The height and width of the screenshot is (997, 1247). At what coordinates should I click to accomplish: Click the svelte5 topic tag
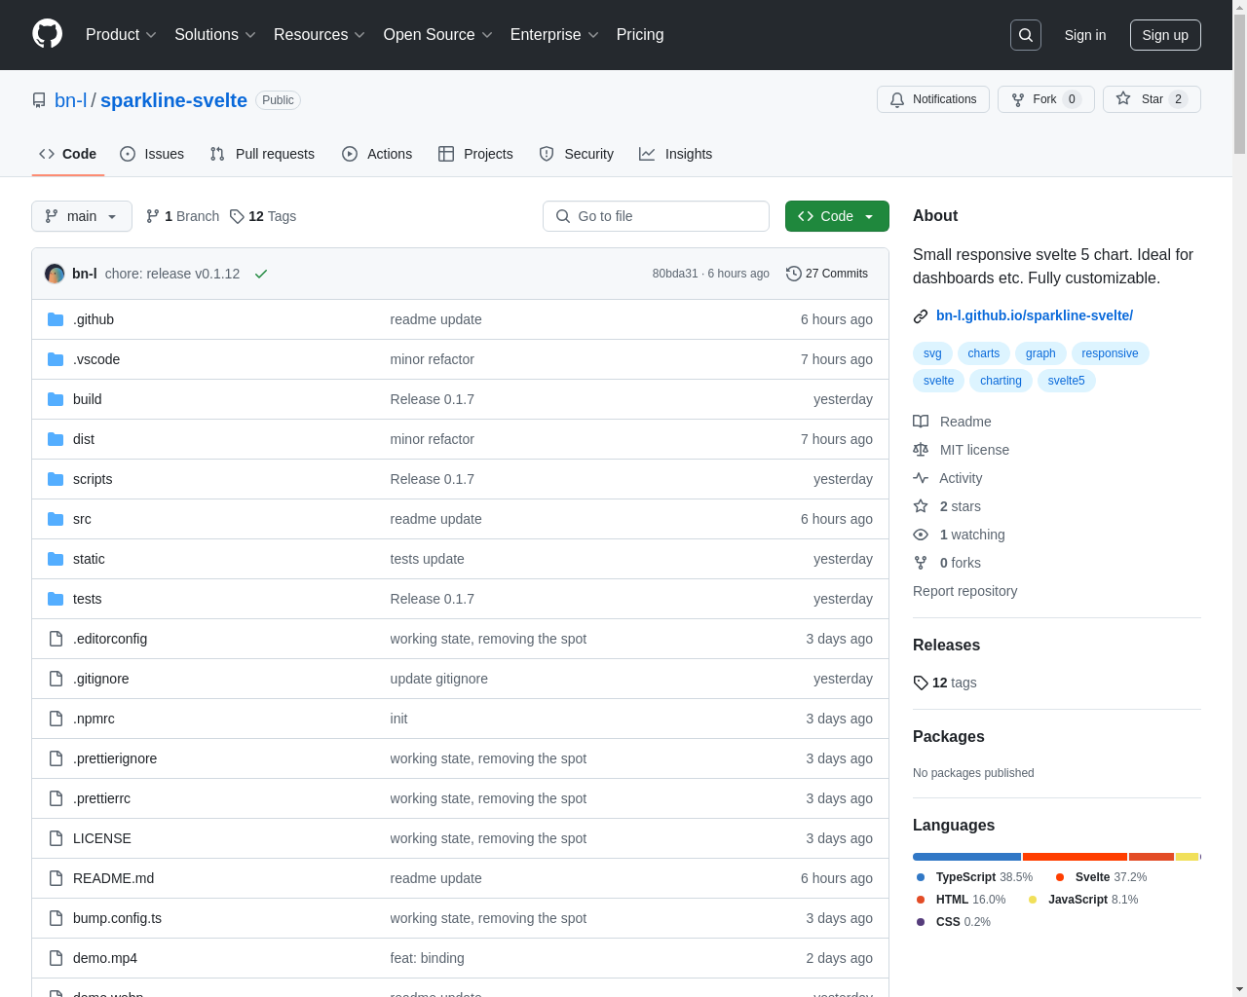point(1066,381)
